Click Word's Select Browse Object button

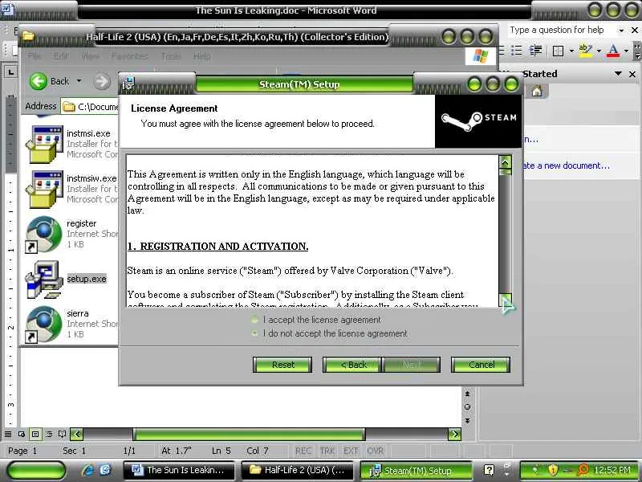467,407
